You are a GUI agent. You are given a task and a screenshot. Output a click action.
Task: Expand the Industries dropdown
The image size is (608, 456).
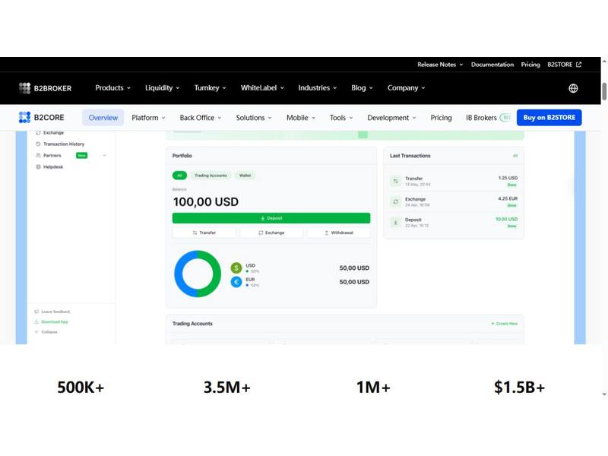(x=317, y=88)
